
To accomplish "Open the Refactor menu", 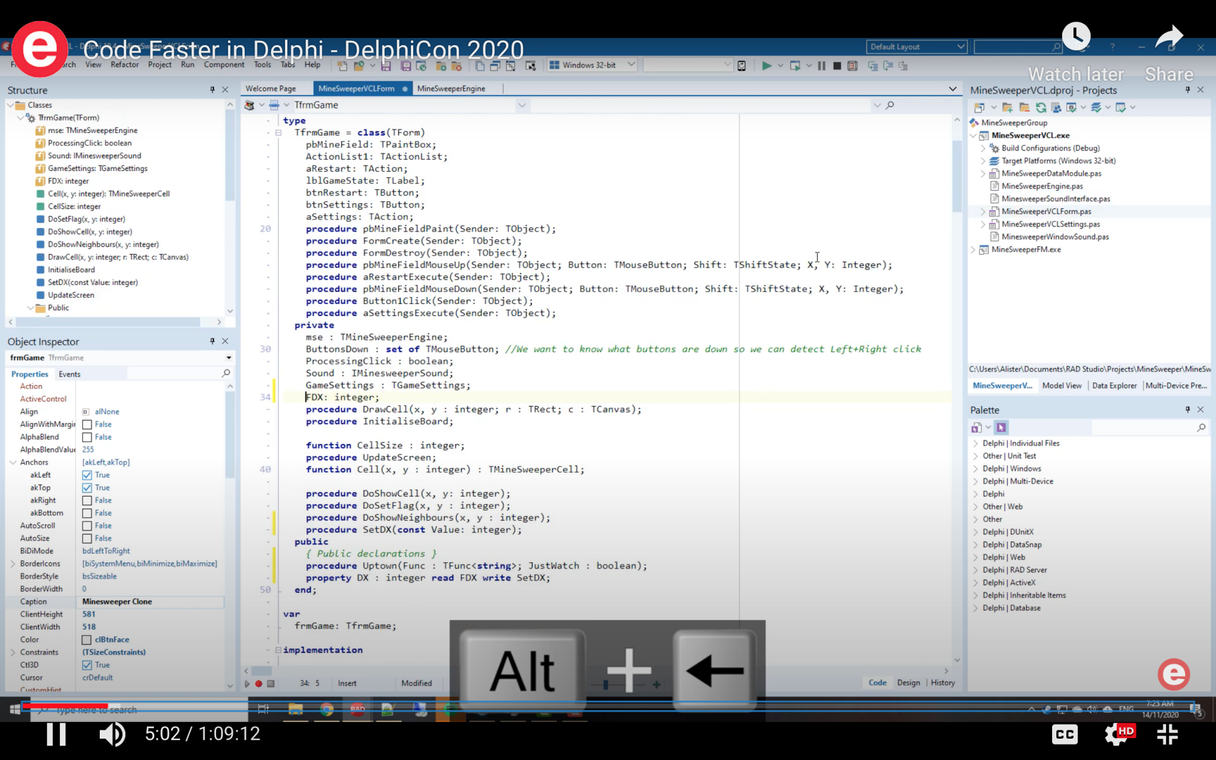I will pyautogui.click(x=125, y=65).
